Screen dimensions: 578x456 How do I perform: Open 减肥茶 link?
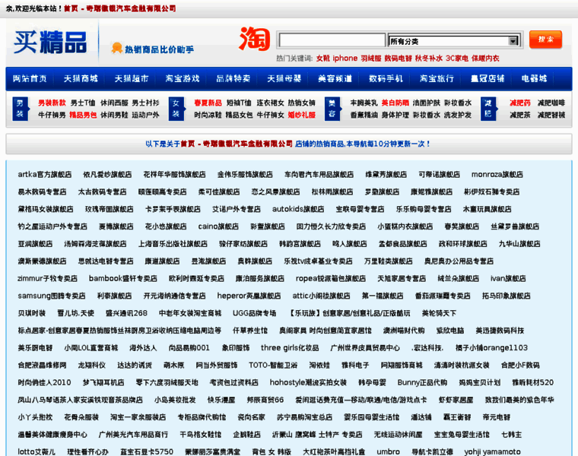[x=520, y=115]
